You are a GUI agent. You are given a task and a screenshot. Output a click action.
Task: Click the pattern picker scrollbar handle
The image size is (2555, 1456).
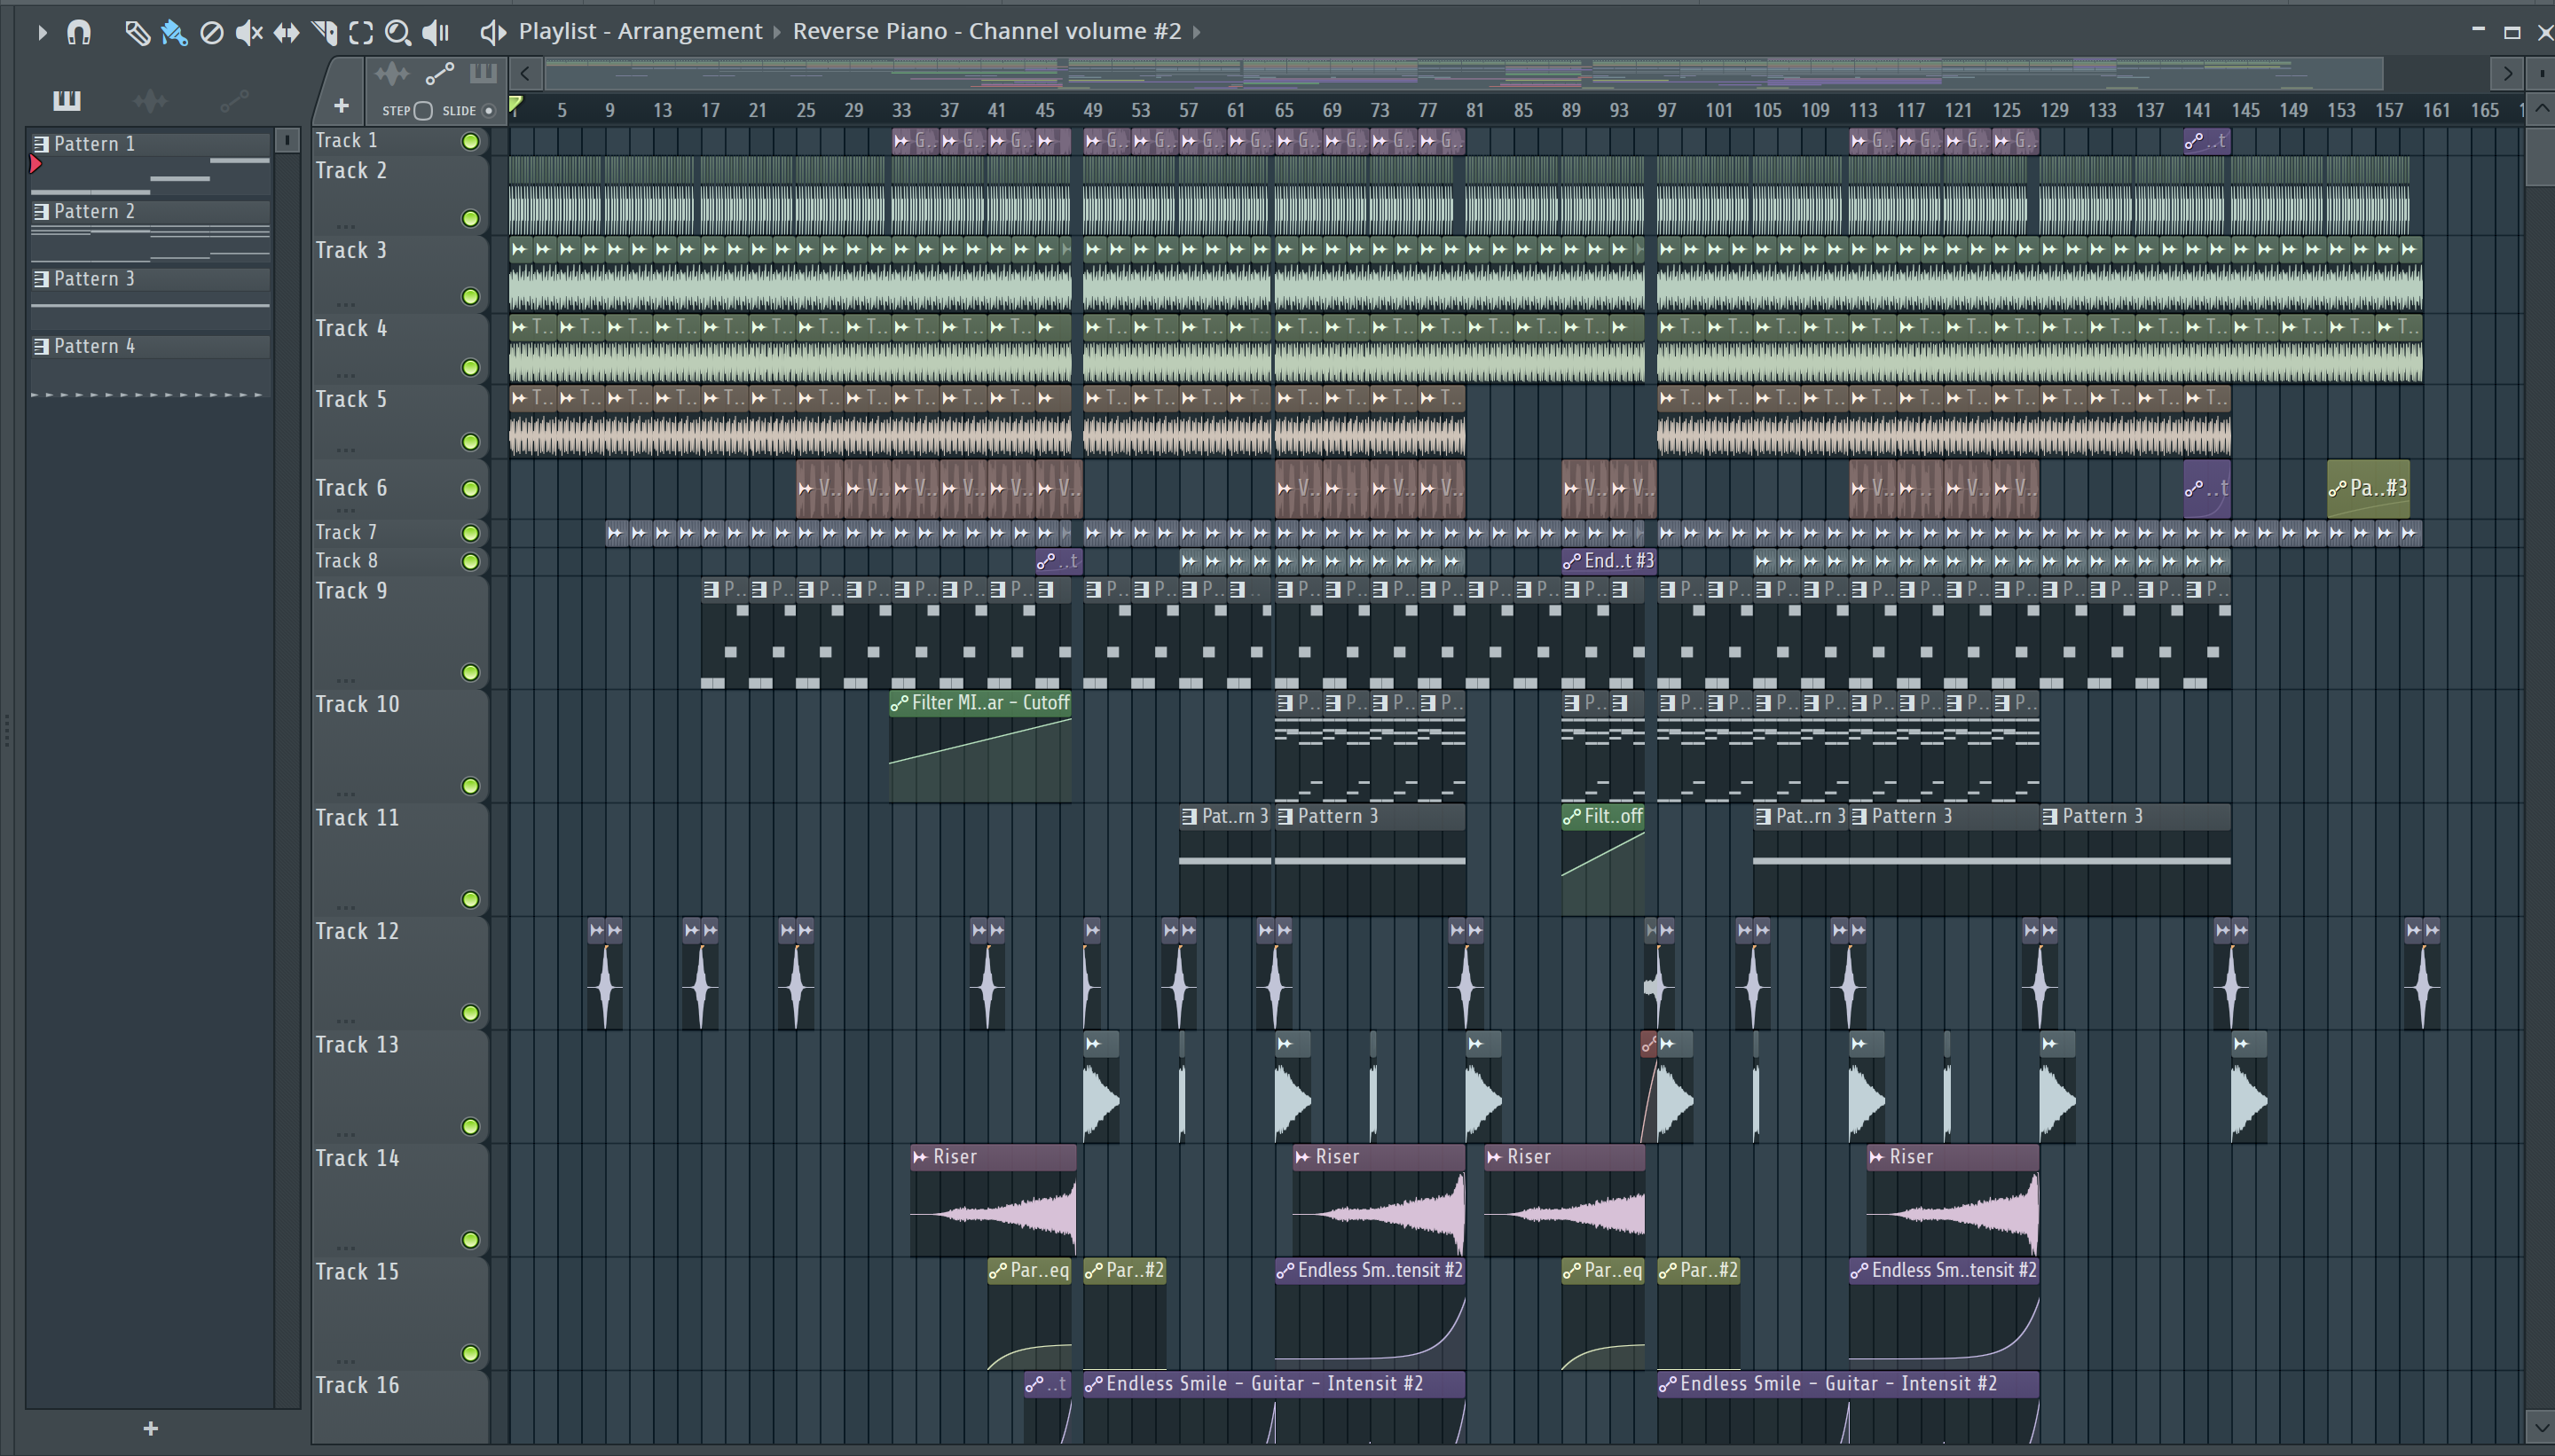(287, 140)
